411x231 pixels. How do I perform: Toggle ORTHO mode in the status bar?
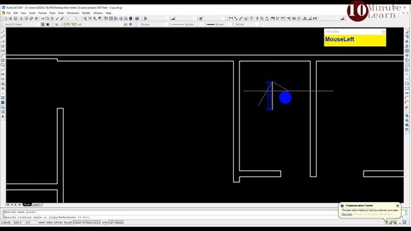[x=58, y=223]
